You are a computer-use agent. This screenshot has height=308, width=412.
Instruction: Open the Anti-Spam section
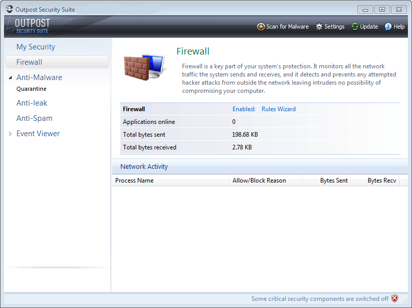(35, 118)
